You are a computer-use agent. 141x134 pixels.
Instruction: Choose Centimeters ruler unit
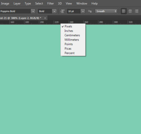(x=73, y=35)
